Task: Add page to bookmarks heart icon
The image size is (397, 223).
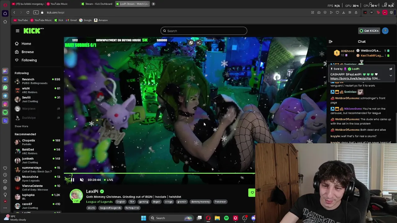Action: [337, 12]
